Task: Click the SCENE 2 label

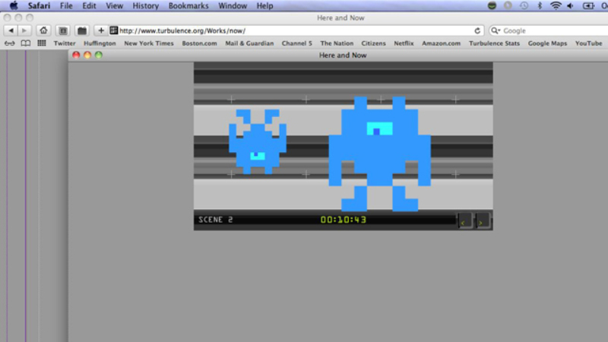Action: (216, 220)
